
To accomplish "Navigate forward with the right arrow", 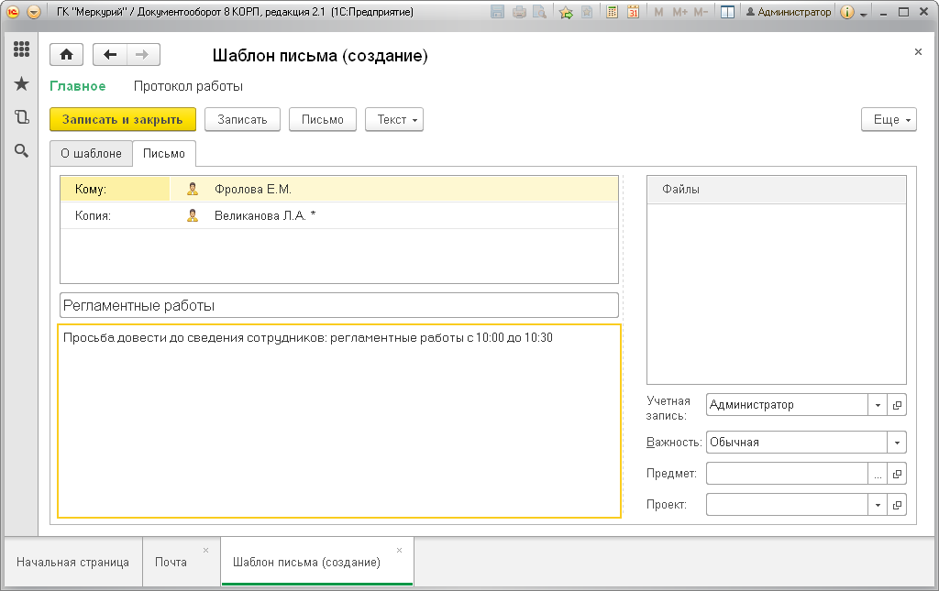I will tap(142, 55).
